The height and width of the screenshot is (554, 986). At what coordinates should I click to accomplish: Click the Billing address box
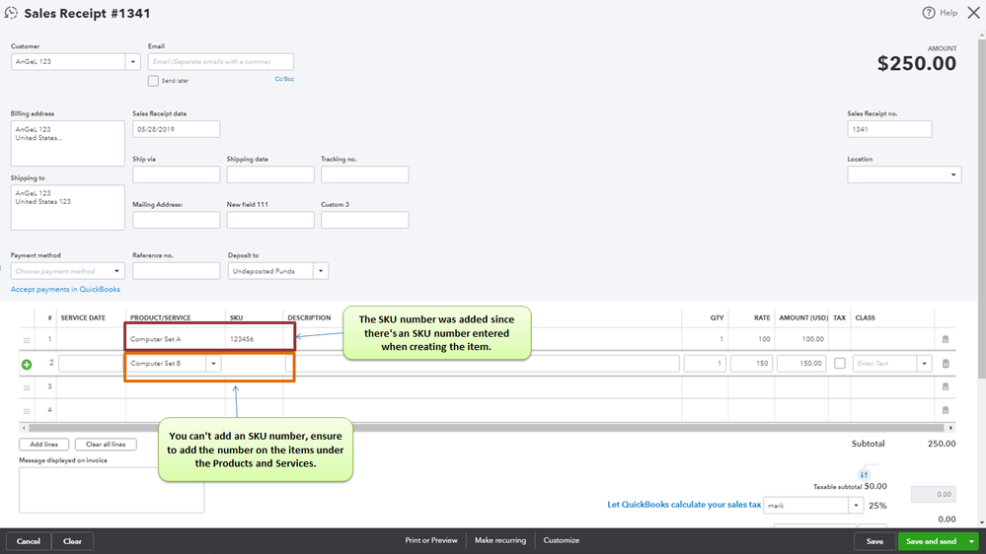tap(68, 143)
